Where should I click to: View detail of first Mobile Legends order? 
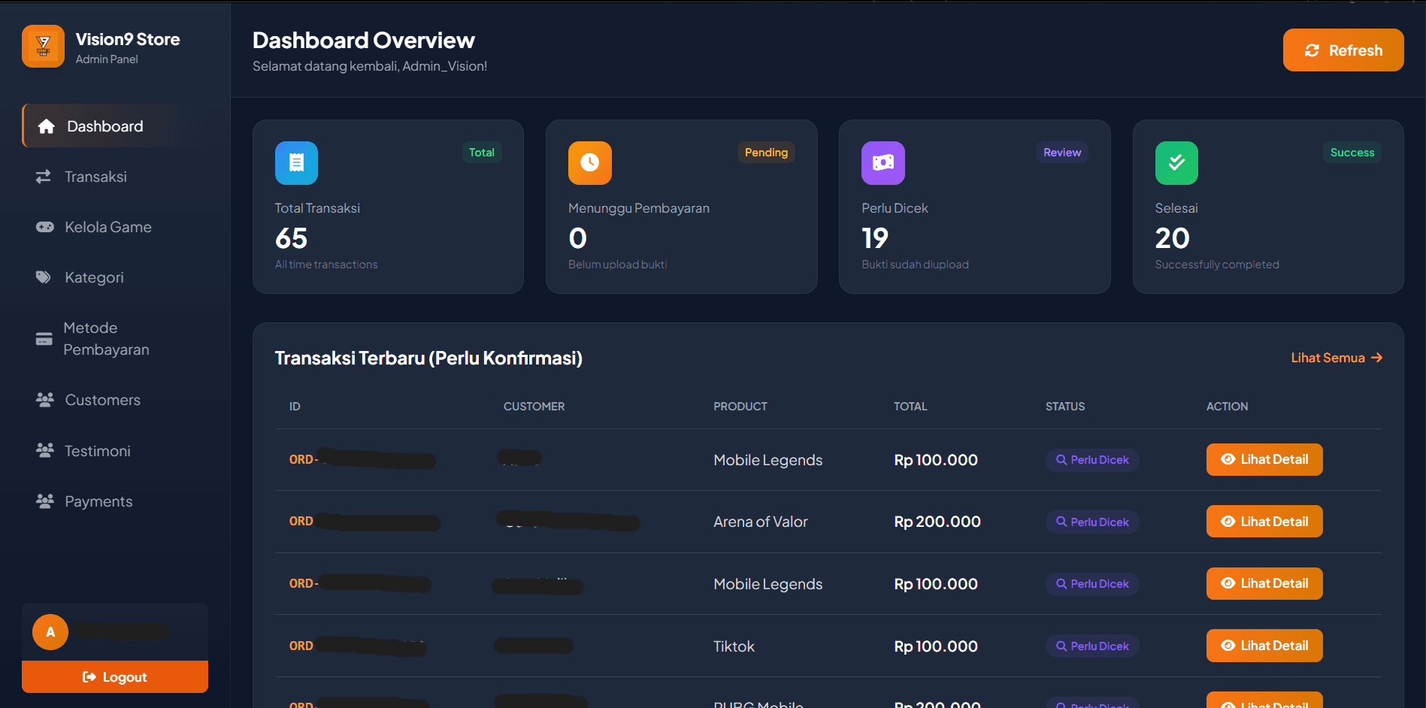point(1264,459)
